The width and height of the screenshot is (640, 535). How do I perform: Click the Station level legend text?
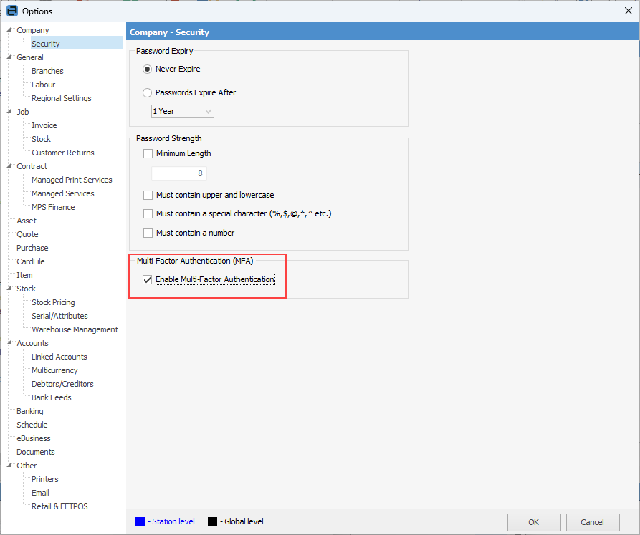tap(173, 521)
